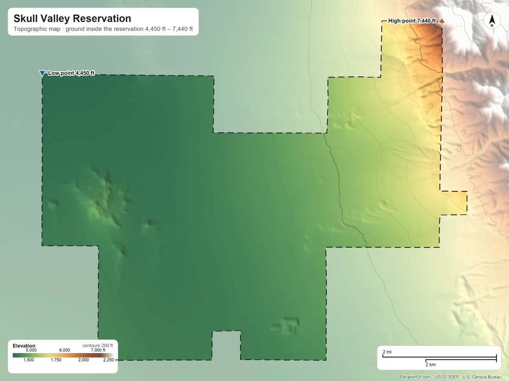Click the scale bar line
509x381 pixels.
(x=439, y=358)
